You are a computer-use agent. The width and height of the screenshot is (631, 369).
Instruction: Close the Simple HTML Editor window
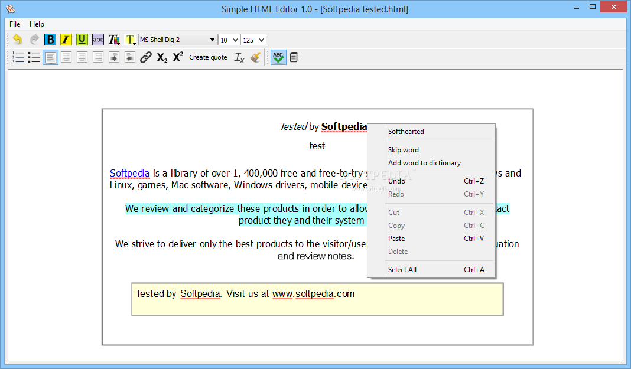tap(614, 7)
